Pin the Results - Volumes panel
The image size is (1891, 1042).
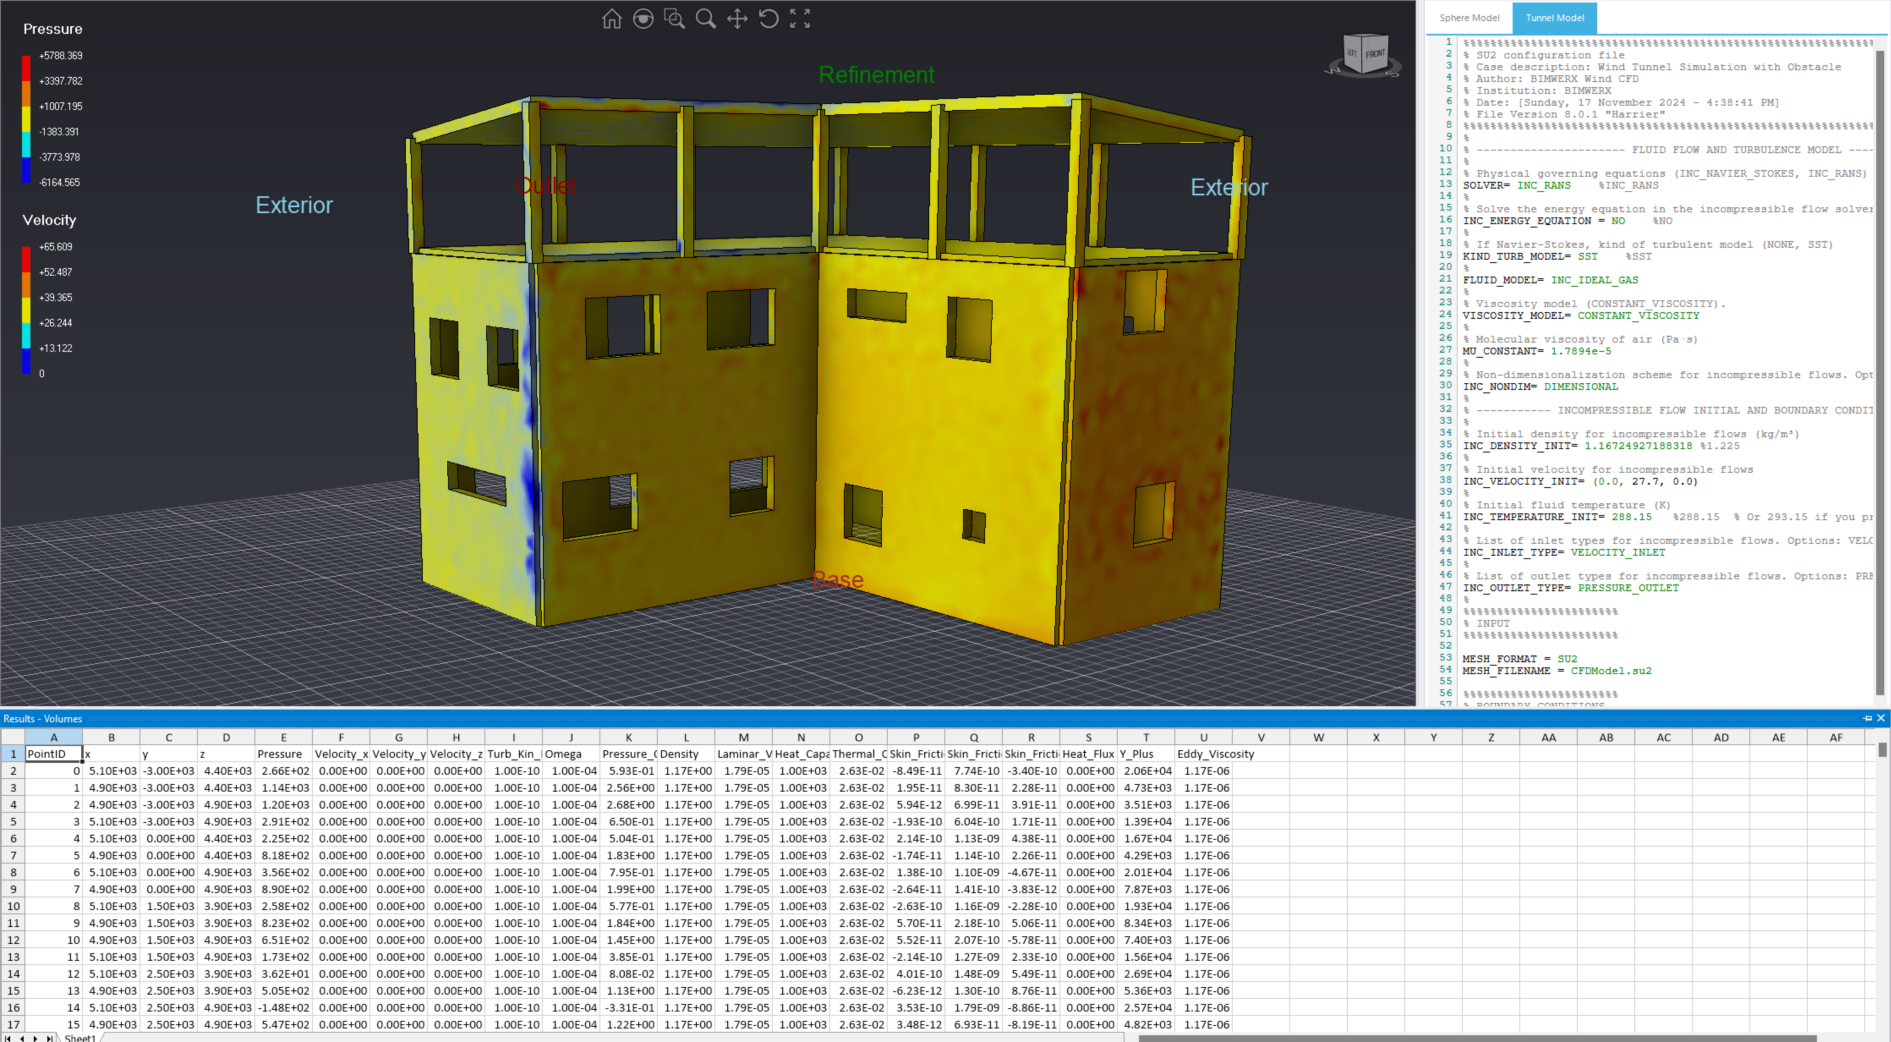coord(1867,718)
